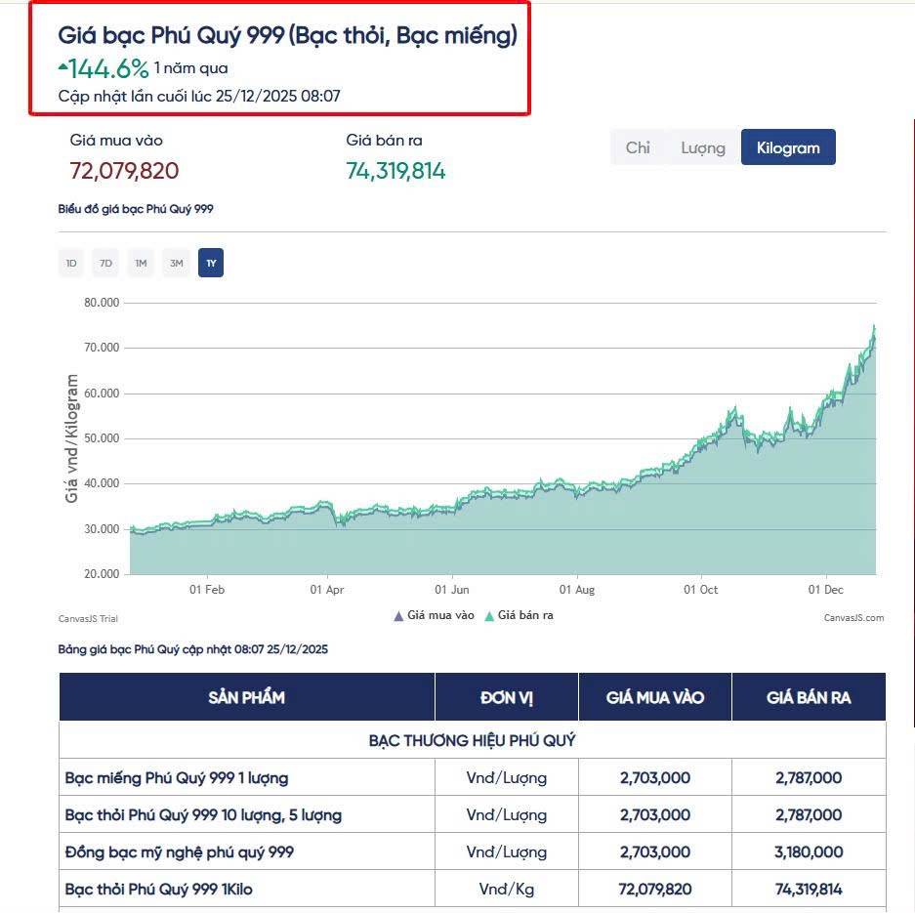Screen dimensions: 915x913
Task: Switch chart to 7D range
Action: click(x=105, y=264)
